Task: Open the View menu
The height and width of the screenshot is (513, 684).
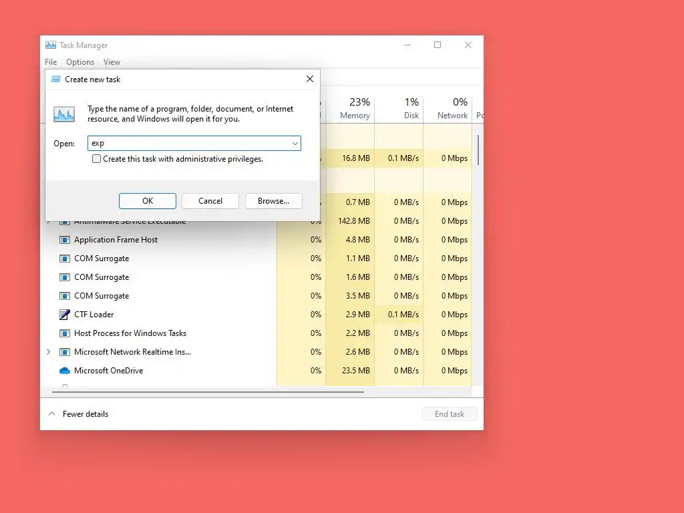Action: click(112, 62)
